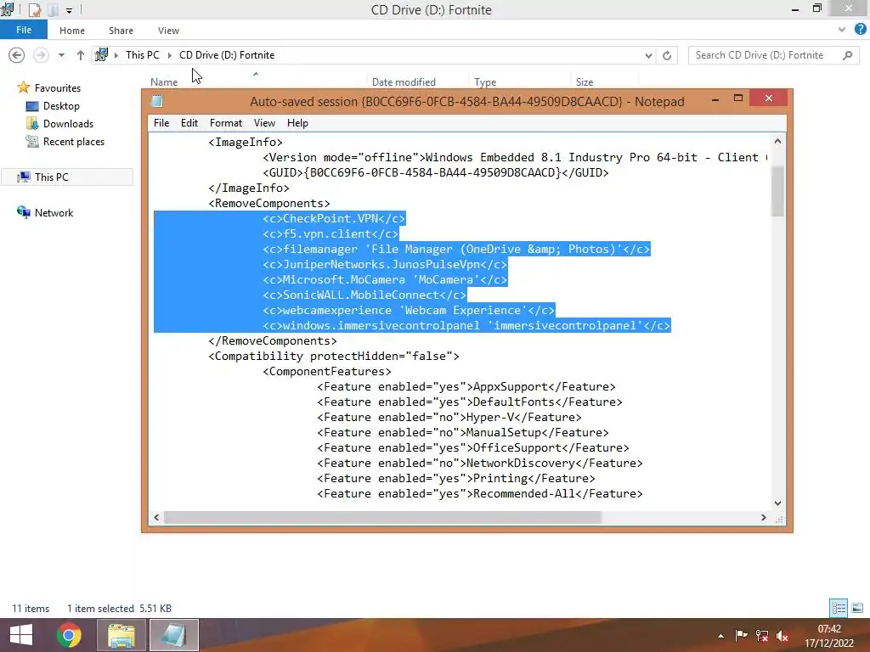Click the CheckPoint.VPN line in Notepad

click(334, 218)
